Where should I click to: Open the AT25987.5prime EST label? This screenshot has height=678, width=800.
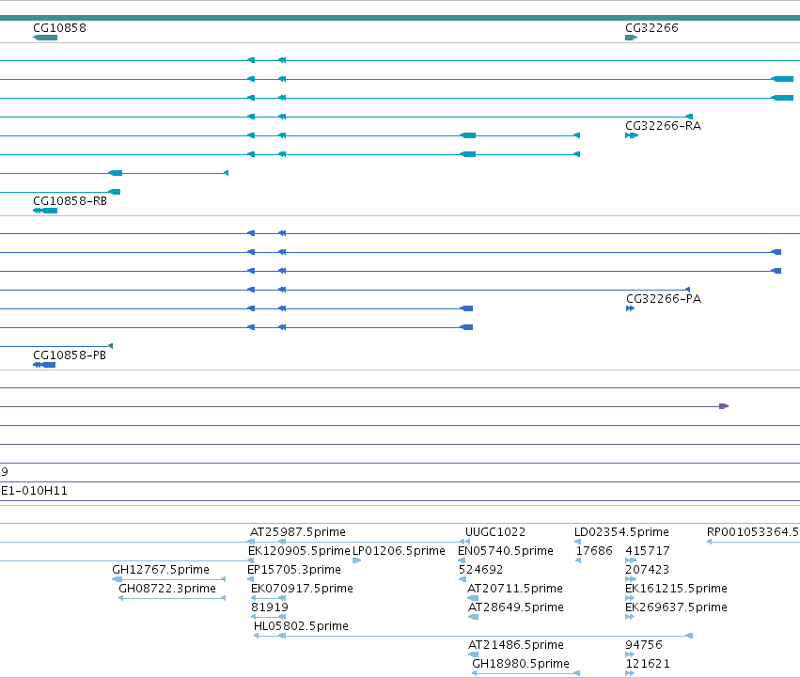297,532
